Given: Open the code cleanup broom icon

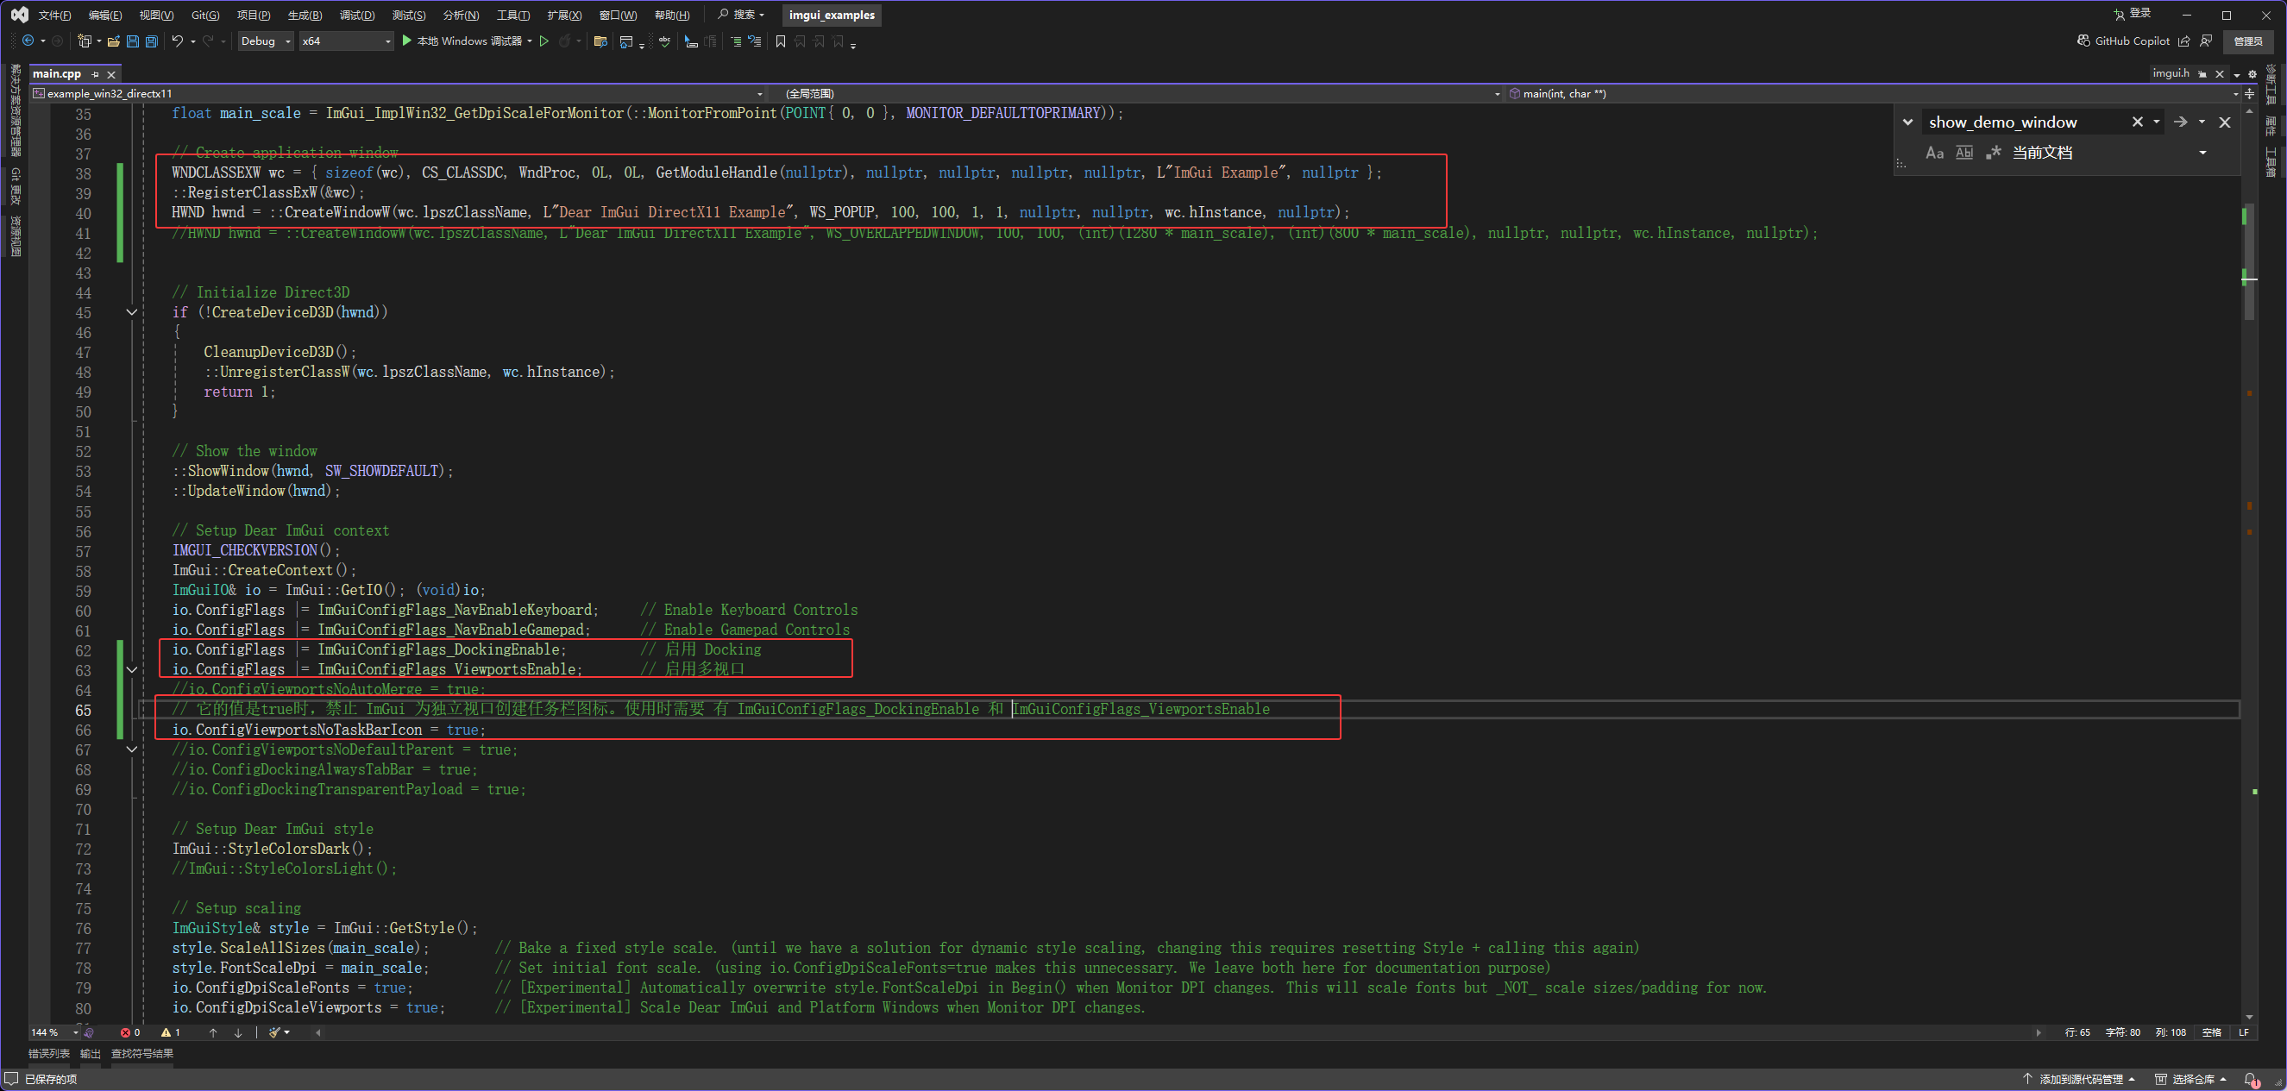Looking at the screenshot, I should pyautogui.click(x=275, y=1032).
